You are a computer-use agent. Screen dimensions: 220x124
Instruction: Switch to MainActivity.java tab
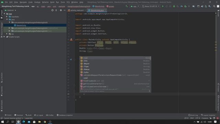(97, 10)
